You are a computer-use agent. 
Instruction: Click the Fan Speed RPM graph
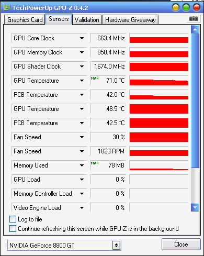pos(159,151)
